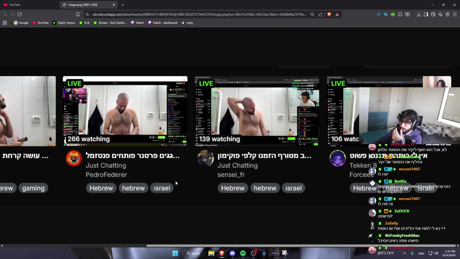
Task: Open the blue sound-wave extension
Action: [x=378, y=14]
